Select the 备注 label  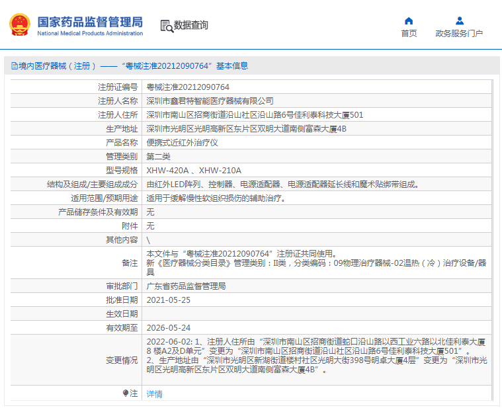coord(130,263)
